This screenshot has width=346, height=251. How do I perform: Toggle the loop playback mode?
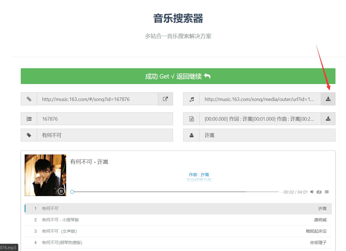(319, 192)
